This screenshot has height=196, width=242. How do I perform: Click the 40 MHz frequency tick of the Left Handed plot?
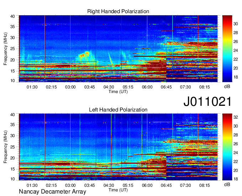click(x=13, y=115)
